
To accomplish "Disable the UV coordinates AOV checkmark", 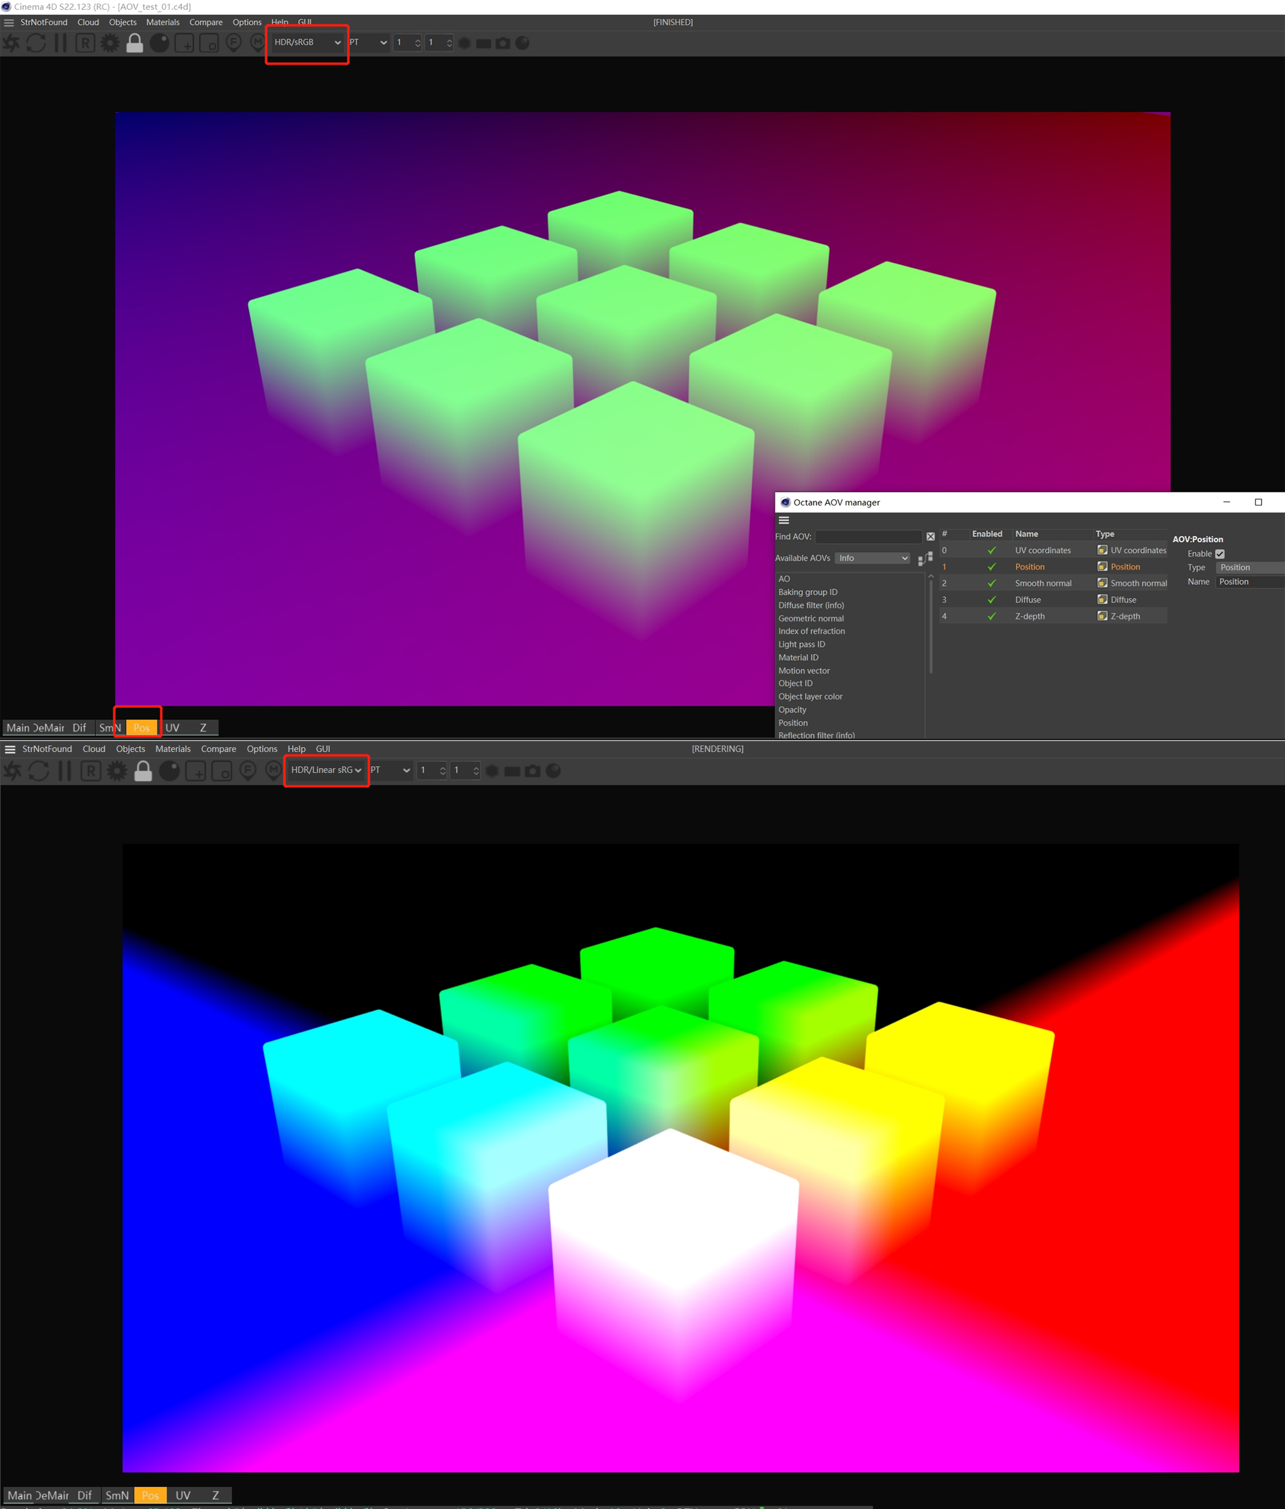I will pyautogui.click(x=991, y=550).
